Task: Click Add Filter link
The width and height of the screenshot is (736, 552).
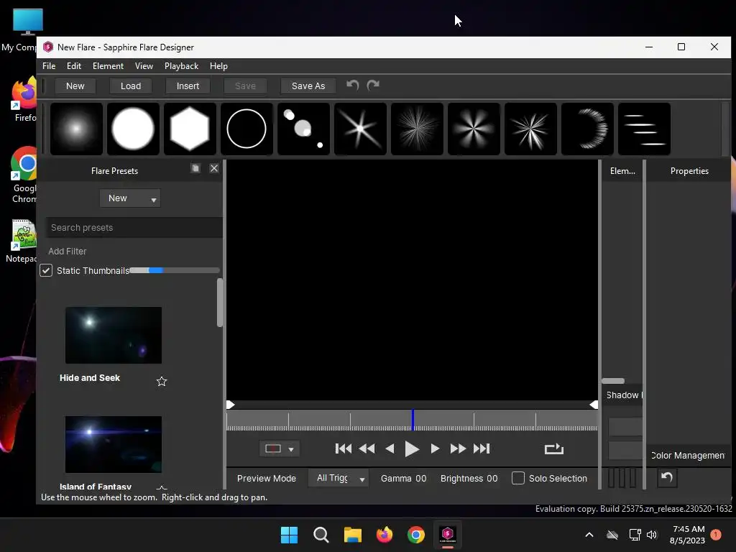Action: [67, 252]
